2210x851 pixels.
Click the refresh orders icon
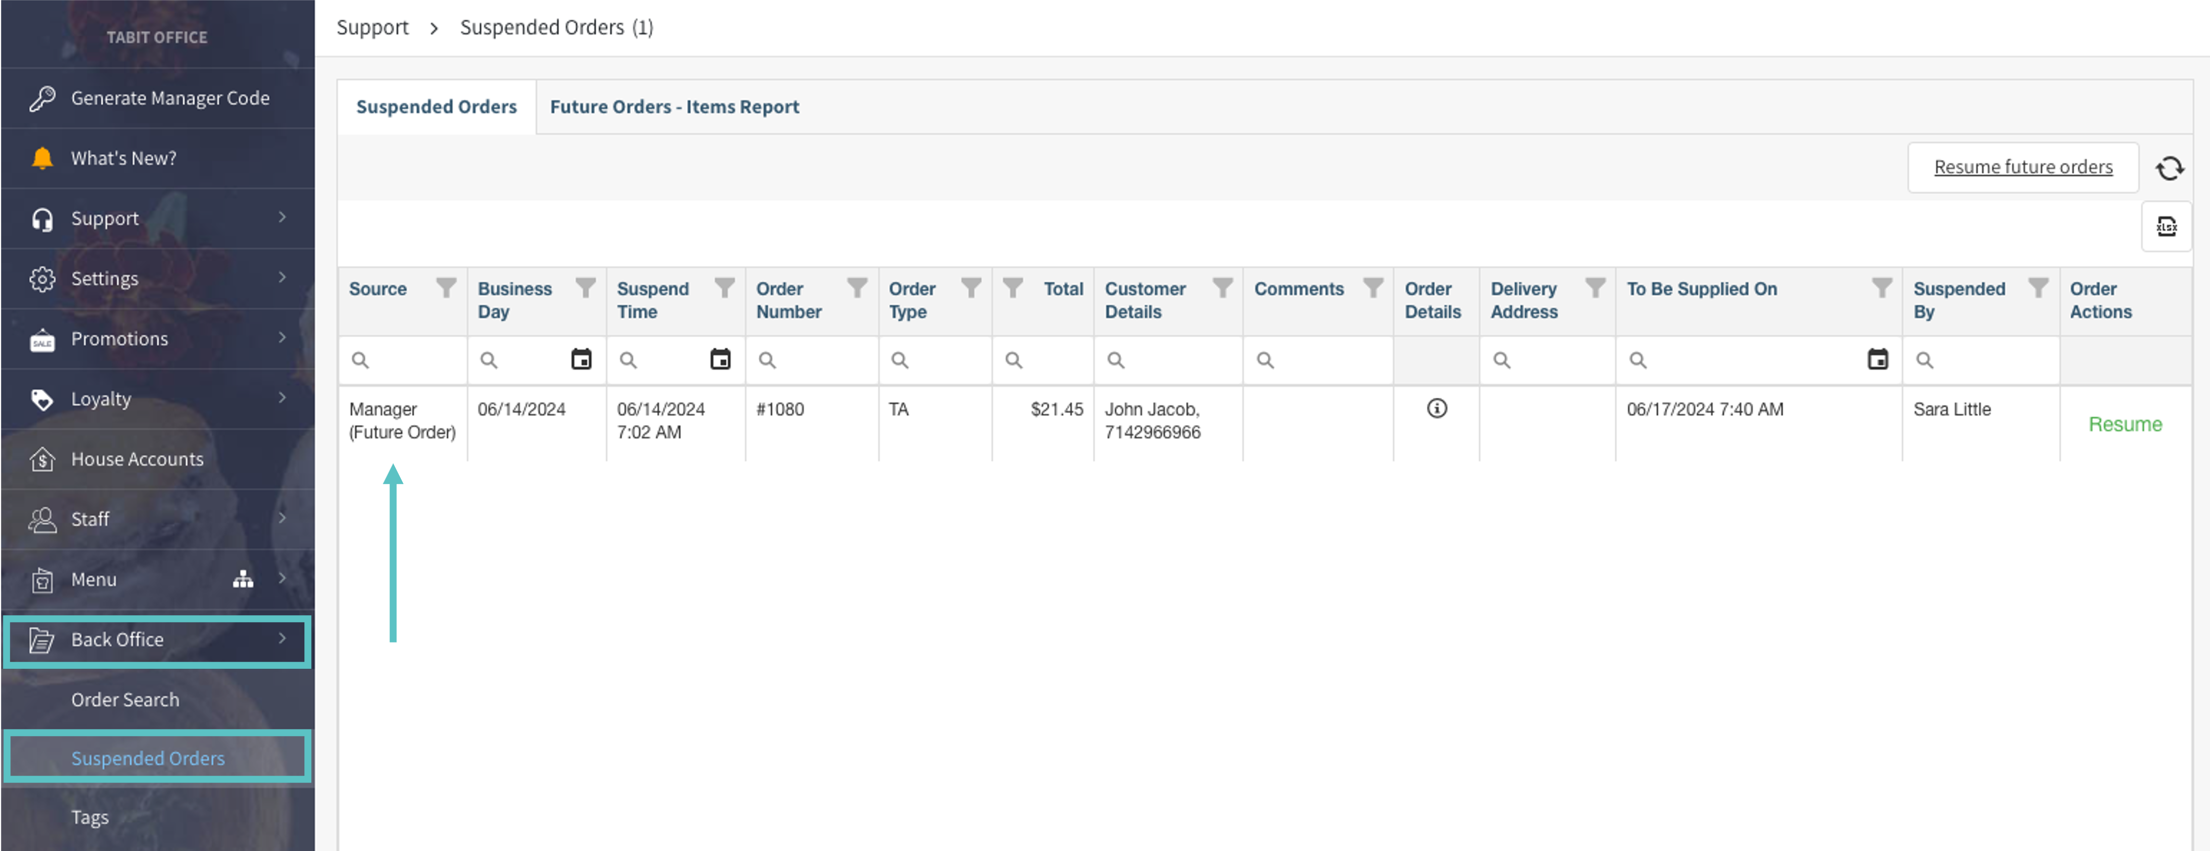[x=2170, y=168]
